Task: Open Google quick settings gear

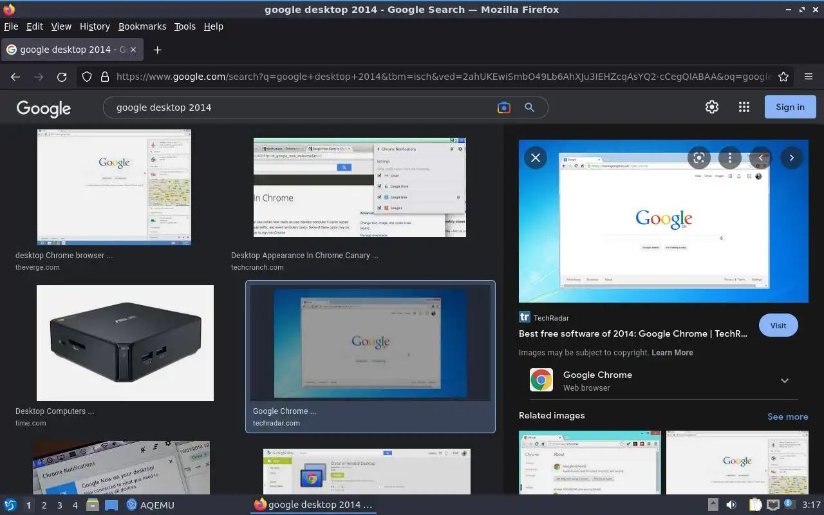Action: coord(712,107)
